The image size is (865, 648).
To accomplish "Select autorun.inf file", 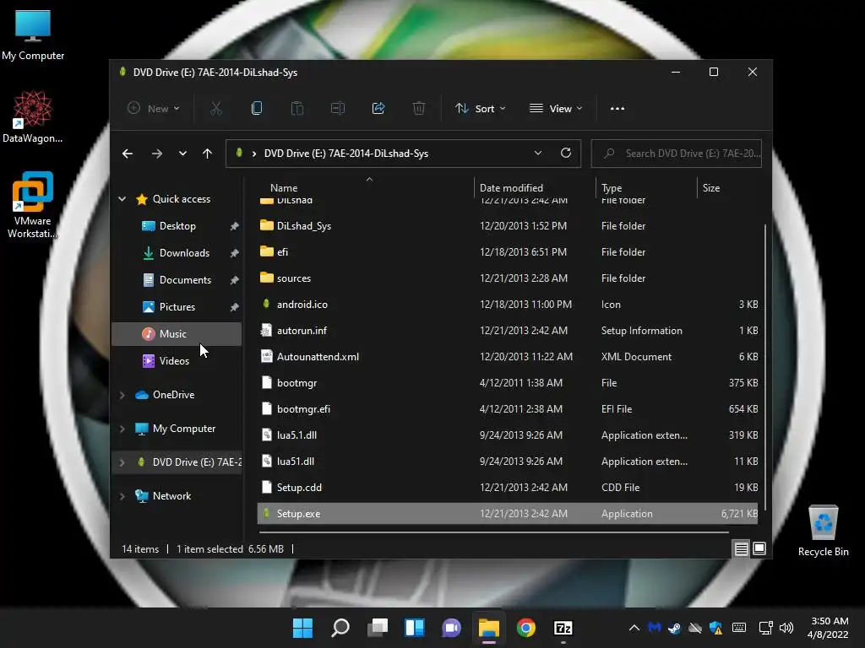I will [508, 331].
